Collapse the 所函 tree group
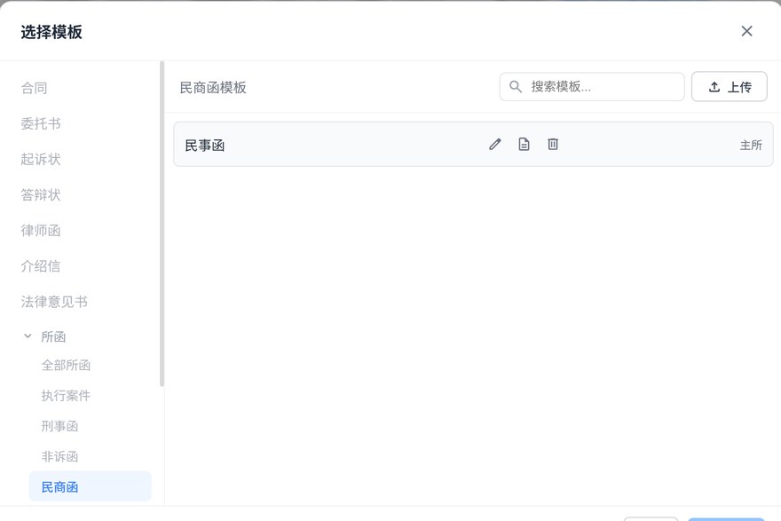This screenshot has height=521, width=781. click(28, 336)
